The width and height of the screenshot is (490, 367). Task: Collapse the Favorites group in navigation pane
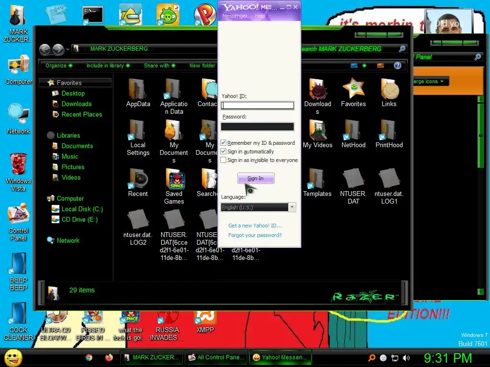click(x=74, y=83)
